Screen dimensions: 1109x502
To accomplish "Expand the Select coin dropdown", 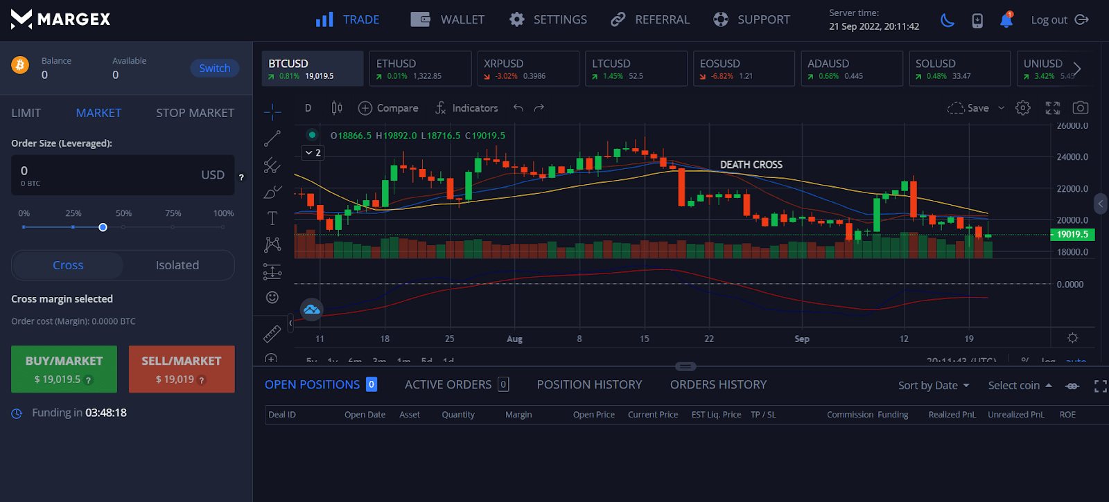I will coord(1020,386).
